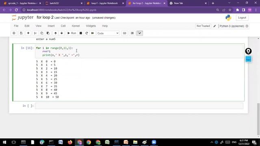Interrupt the kernel with stop icon
This screenshot has height=146, width=260.
point(81,33)
